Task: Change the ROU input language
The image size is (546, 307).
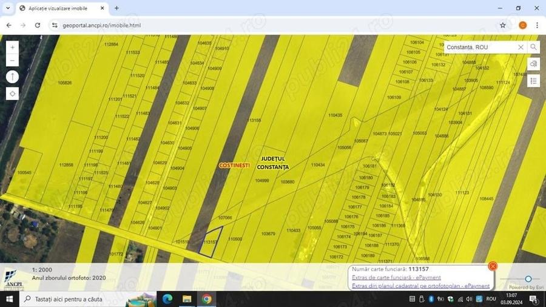Action: coord(491,299)
